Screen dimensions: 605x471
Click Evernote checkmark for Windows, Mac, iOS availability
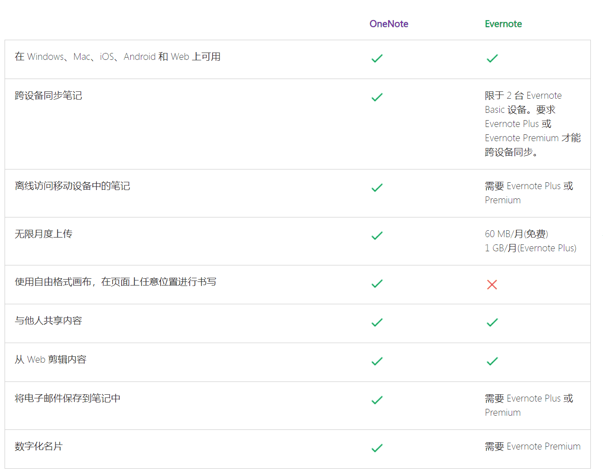click(x=492, y=58)
